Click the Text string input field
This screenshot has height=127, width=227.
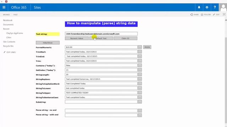click(x=101, y=34)
